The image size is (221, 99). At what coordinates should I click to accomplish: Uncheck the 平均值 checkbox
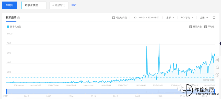coord(205,27)
